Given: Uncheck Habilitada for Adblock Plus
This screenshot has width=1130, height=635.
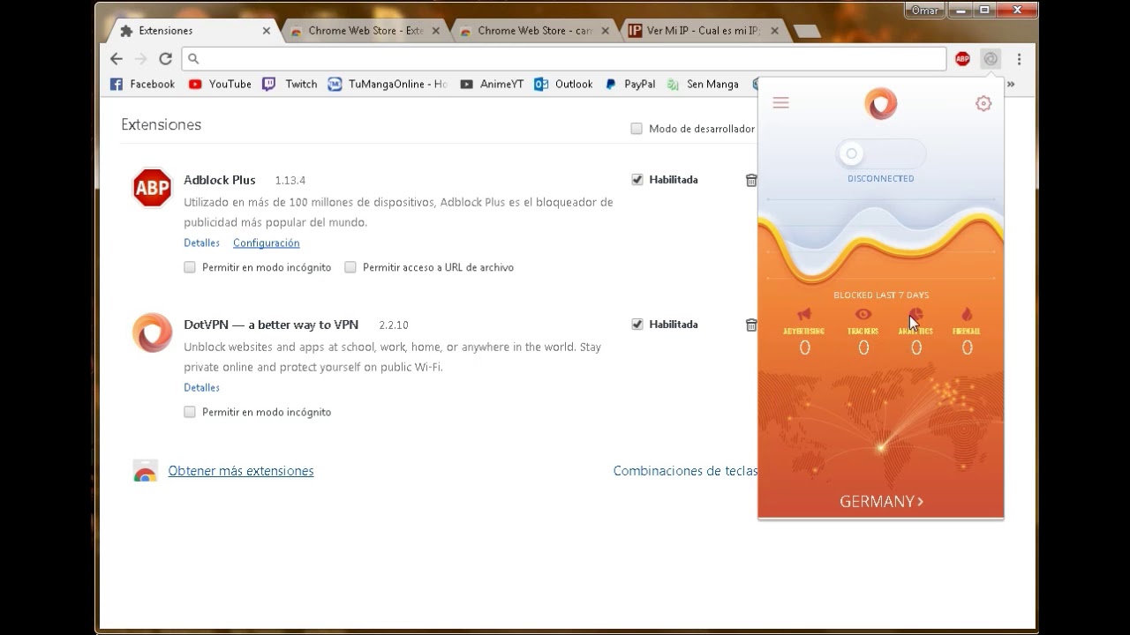Looking at the screenshot, I should tap(637, 180).
